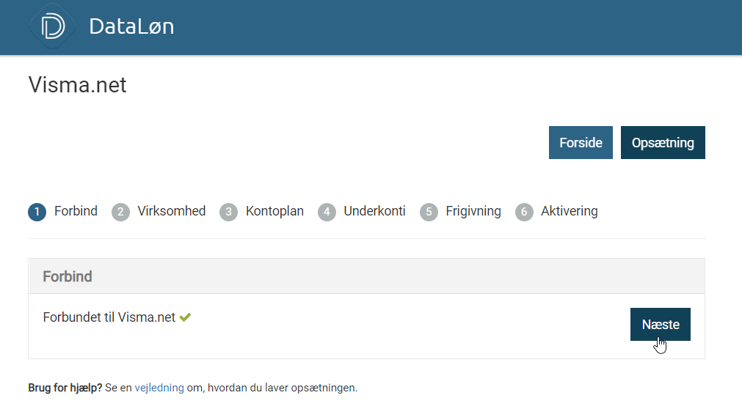Image resolution: width=742 pixels, height=420 pixels.
Task: Click step 6 number circle
Action: pos(524,212)
